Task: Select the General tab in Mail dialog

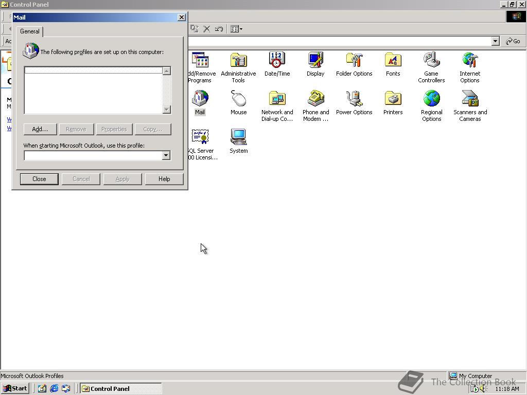Action: tap(29, 31)
